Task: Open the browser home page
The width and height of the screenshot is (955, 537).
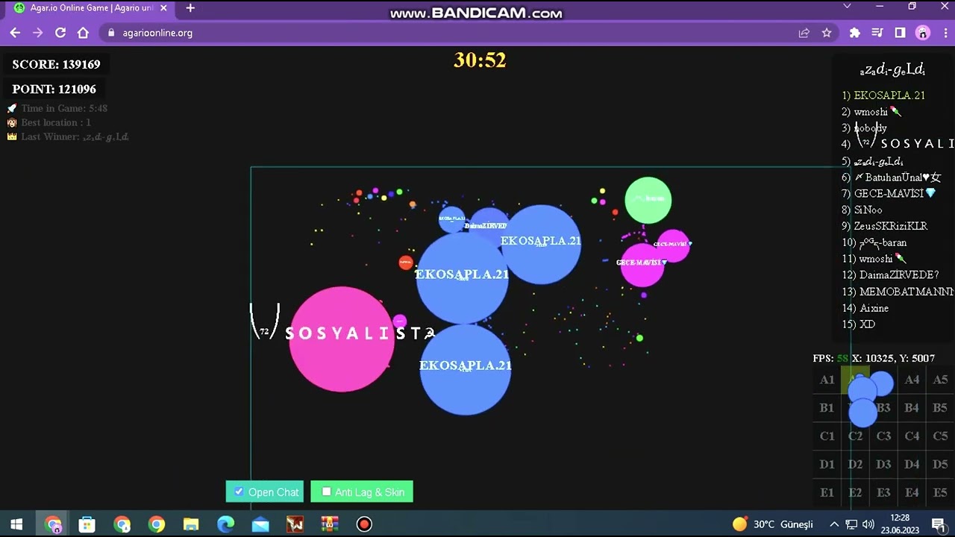Action: point(83,33)
